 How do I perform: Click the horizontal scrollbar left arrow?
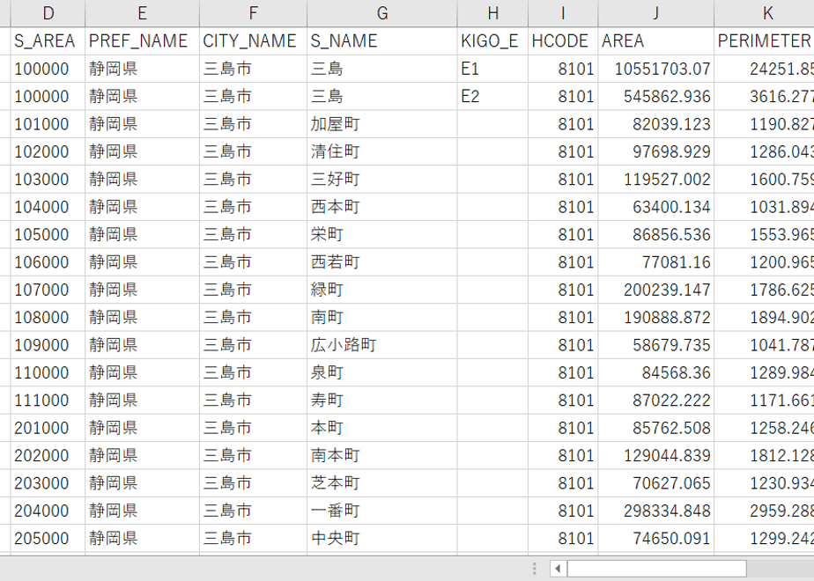tap(558, 569)
